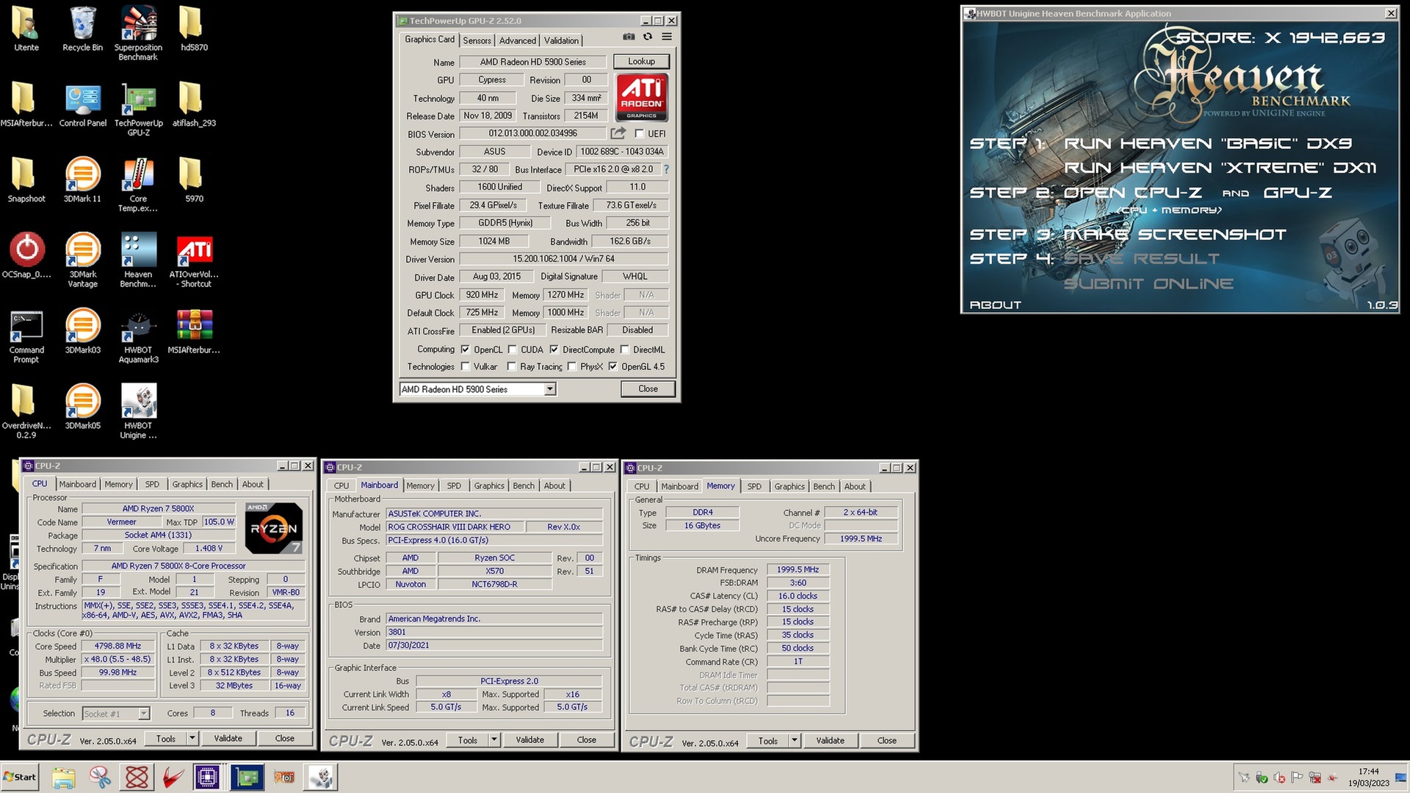Toggle the Vulkan checkbox
Screen dimensions: 1410x793
[x=465, y=366]
